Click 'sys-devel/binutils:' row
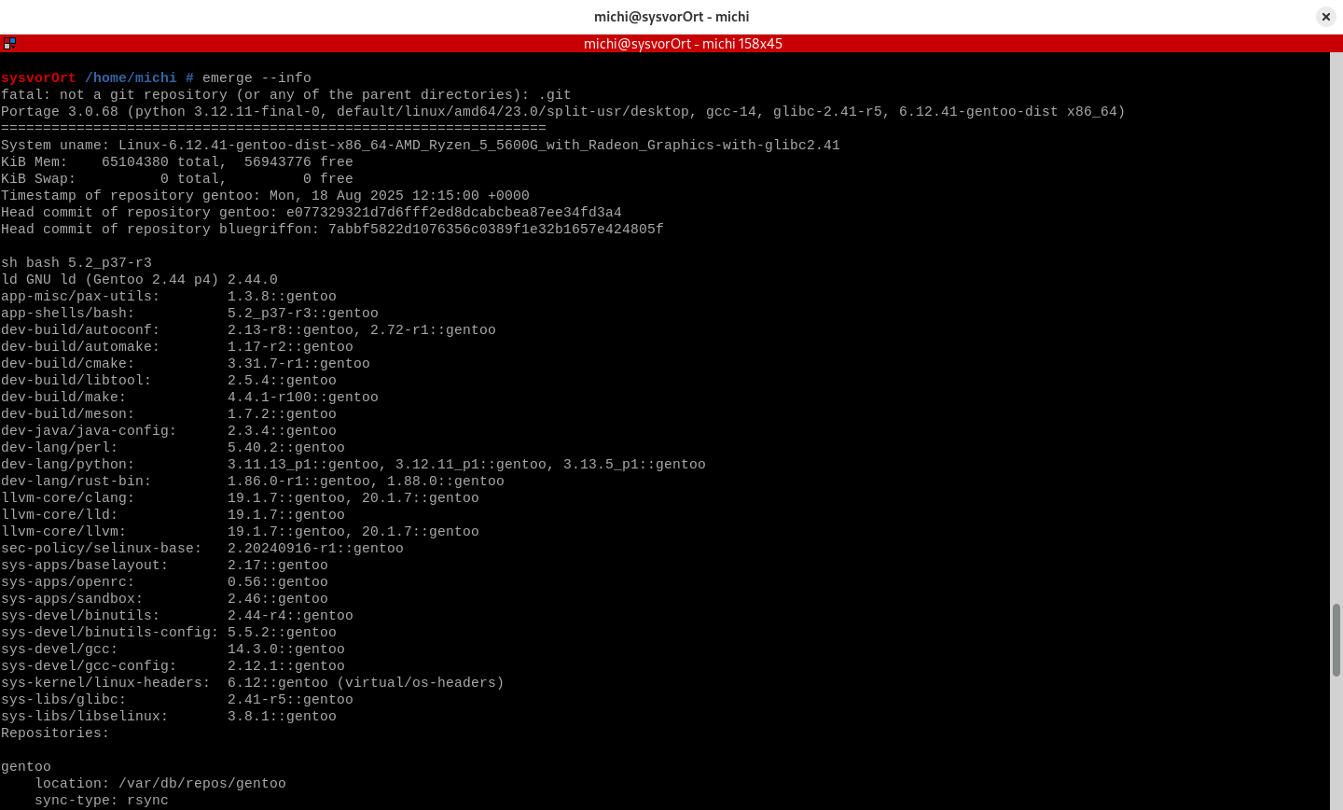Screen dimensions: 1343x810 point(177,616)
